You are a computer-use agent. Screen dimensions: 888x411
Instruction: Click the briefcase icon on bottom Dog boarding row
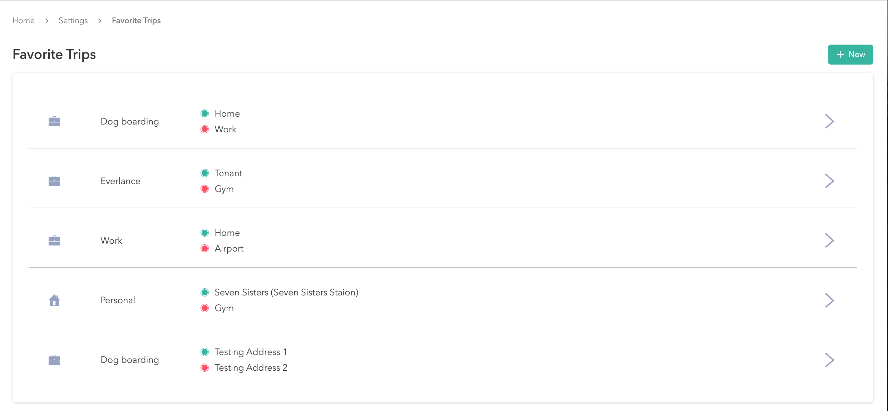[x=54, y=360]
